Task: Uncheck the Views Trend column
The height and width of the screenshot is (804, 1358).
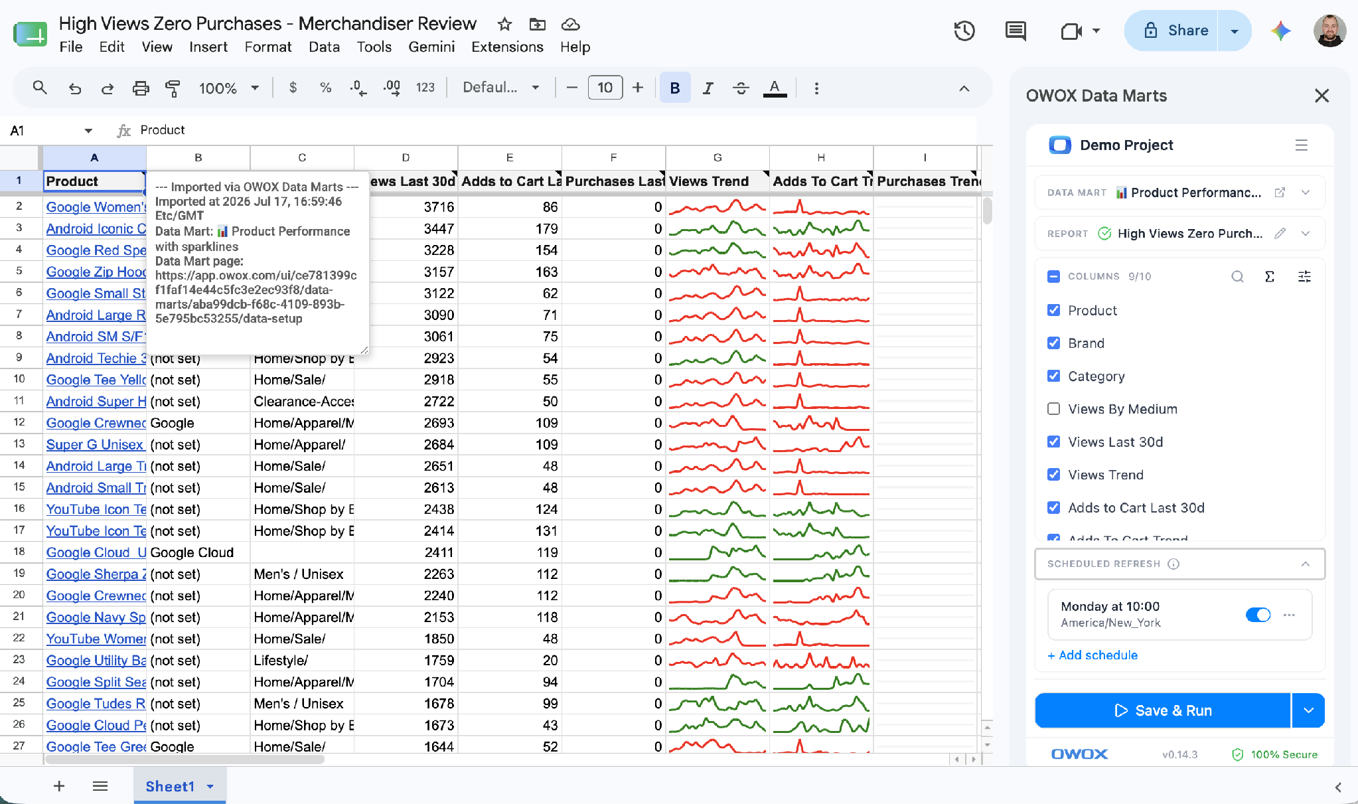Action: [x=1053, y=474]
